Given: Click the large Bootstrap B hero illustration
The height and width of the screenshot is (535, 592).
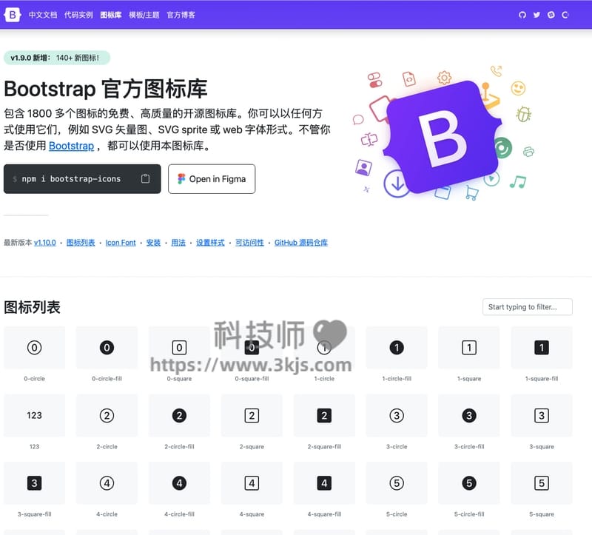Looking at the screenshot, I should coord(443,137).
